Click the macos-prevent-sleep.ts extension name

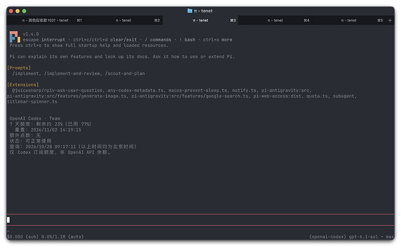tap(198, 90)
